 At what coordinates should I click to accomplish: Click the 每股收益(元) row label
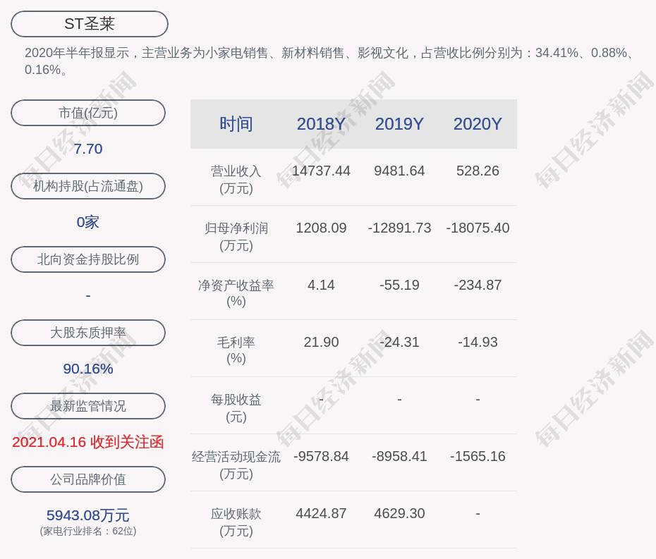(x=236, y=408)
